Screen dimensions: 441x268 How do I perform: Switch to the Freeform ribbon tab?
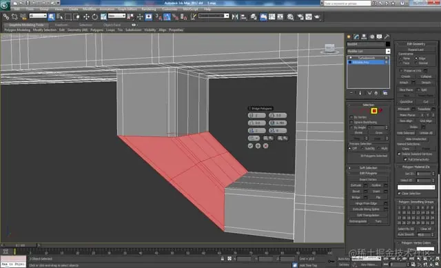[x=61, y=25]
